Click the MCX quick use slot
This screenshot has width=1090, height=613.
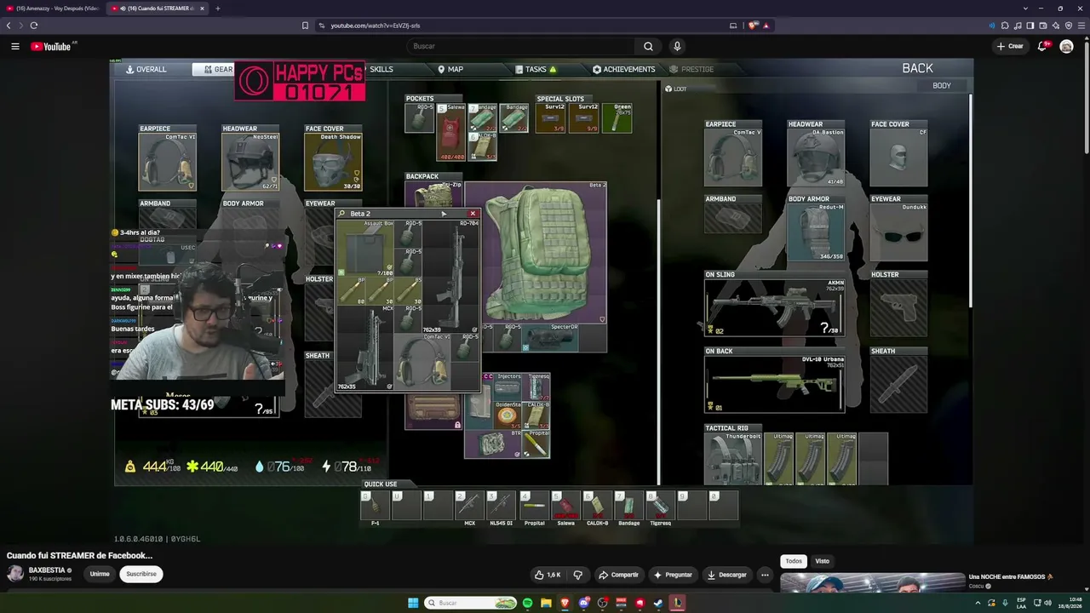point(469,507)
